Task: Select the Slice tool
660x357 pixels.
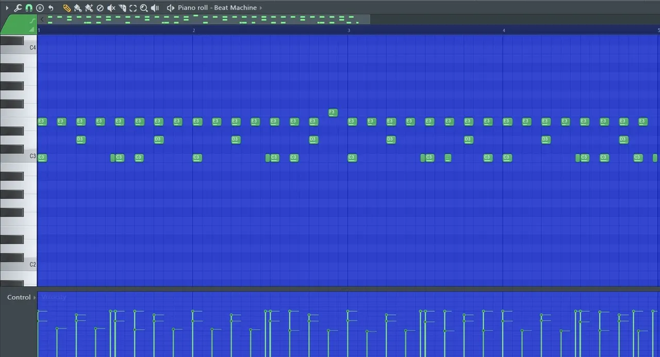Action: (122, 8)
